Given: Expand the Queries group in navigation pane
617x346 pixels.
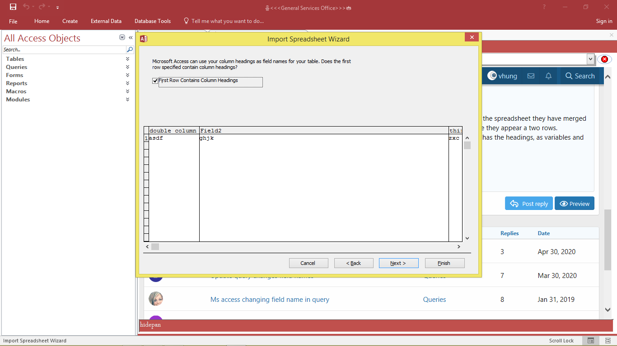Looking at the screenshot, I should [x=127, y=67].
